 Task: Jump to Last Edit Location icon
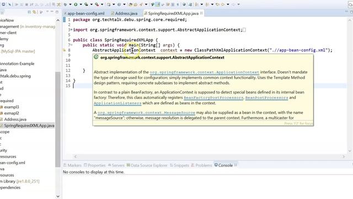(217, 4)
